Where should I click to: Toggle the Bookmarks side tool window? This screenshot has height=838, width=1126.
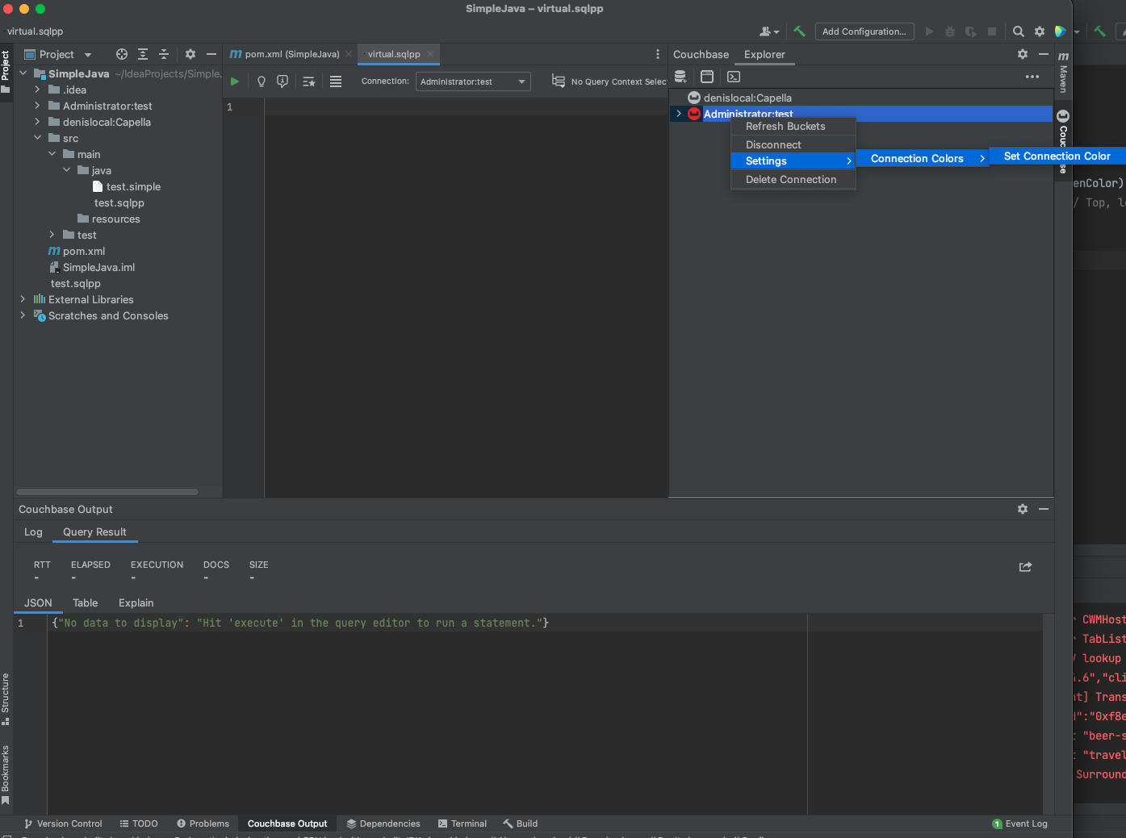(x=6, y=775)
